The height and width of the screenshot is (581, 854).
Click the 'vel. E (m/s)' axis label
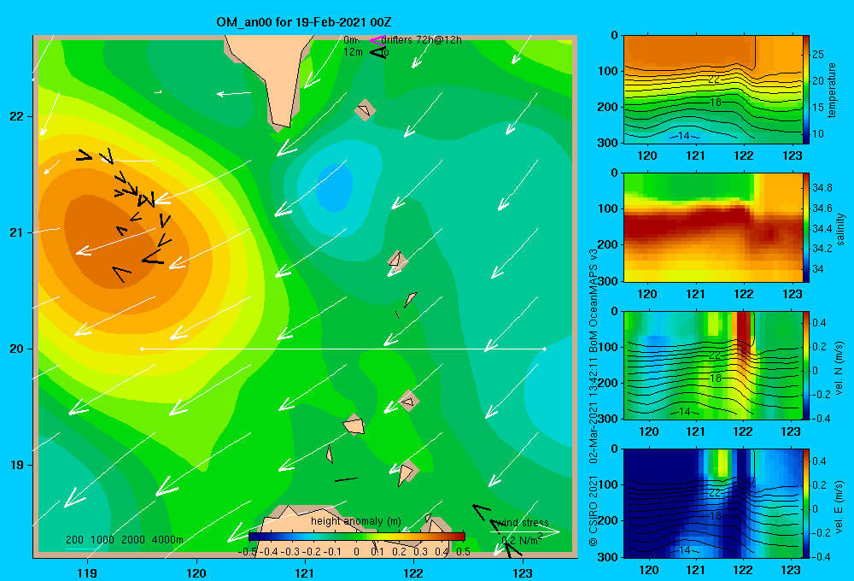839,507
